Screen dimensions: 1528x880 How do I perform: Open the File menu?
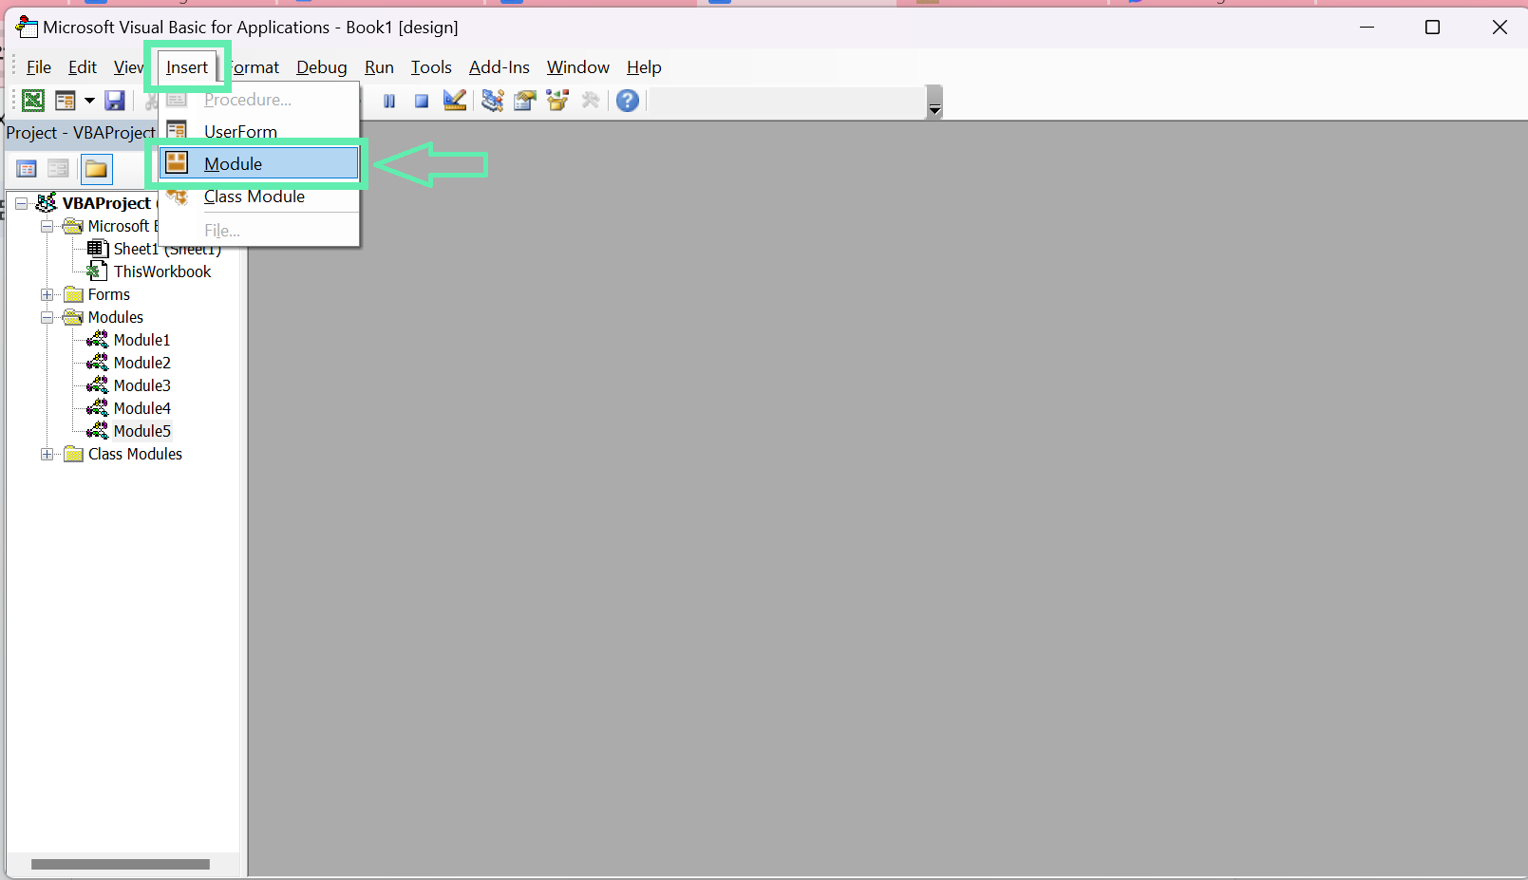[39, 67]
